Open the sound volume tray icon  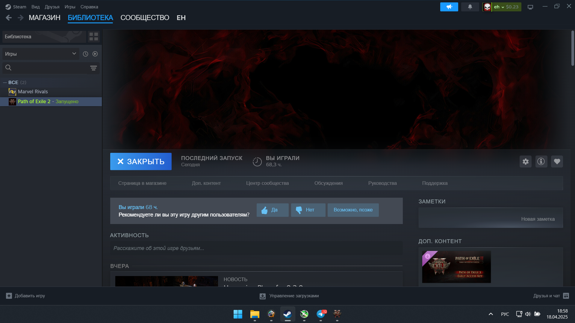pyautogui.click(x=528, y=314)
